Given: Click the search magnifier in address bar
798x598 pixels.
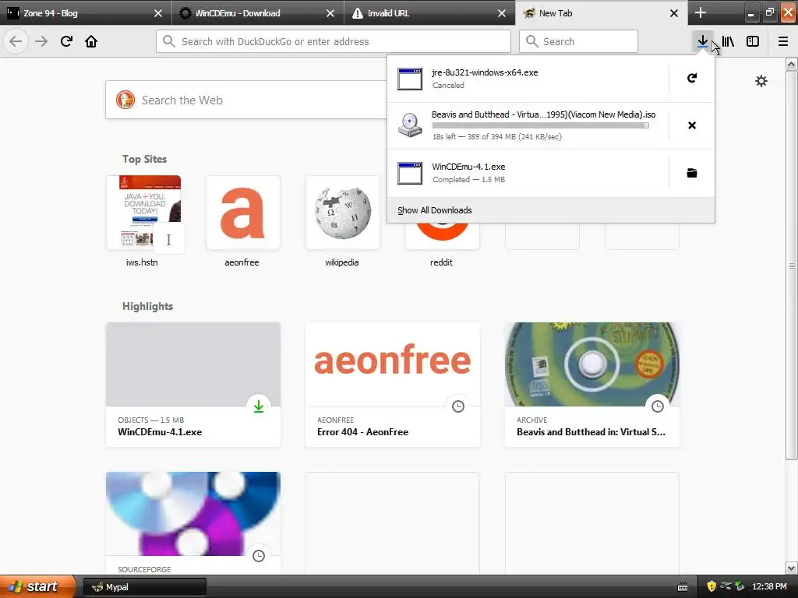Looking at the screenshot, I should (169, 41).
